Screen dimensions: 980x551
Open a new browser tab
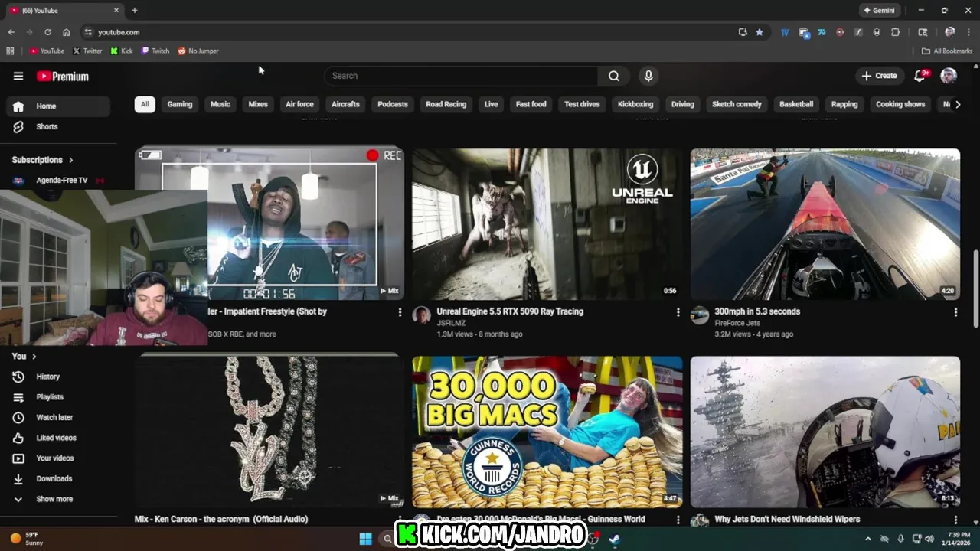pyautogui.click(x=134, y=11)
